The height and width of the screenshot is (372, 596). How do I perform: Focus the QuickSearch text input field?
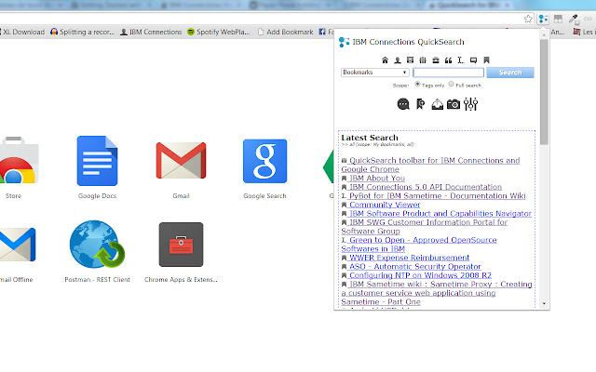coord(448,73)
